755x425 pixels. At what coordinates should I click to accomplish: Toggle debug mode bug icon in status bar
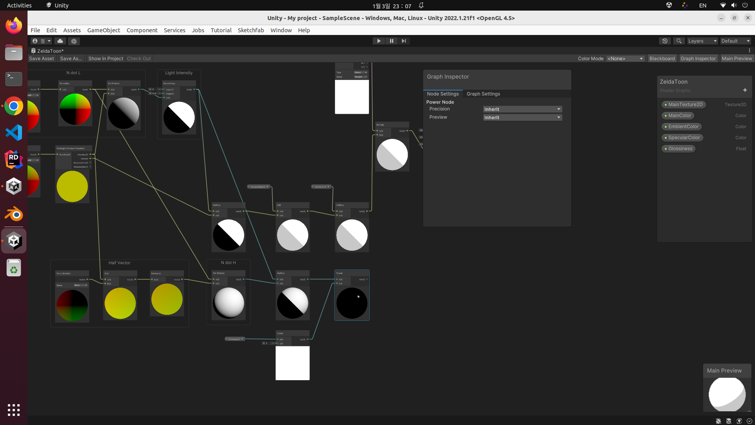tap(718, 421)
